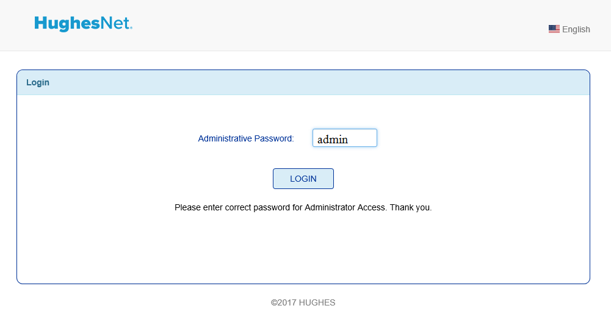The height and width of the screenshot is (325, 611).
Task: Click the bold 'Hughes' part of the logo
Action: pos(67,24)
